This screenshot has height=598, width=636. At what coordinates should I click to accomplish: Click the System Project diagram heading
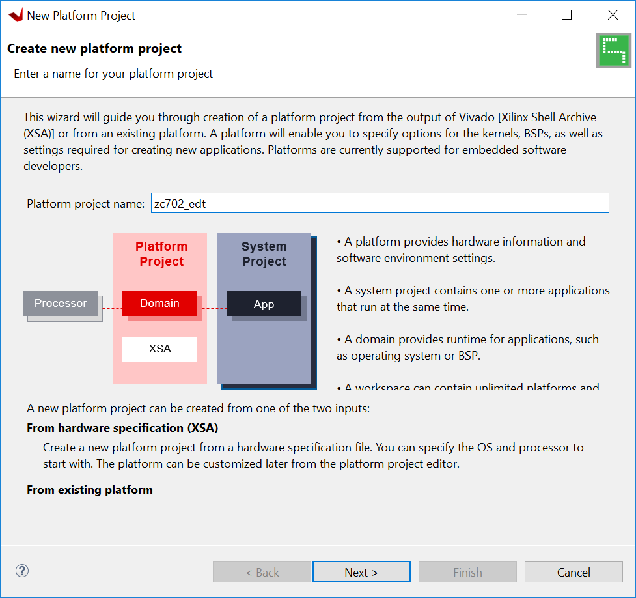point(264,254)
